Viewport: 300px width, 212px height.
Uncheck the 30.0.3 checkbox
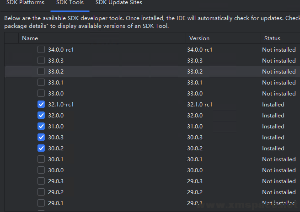(41, 138)
